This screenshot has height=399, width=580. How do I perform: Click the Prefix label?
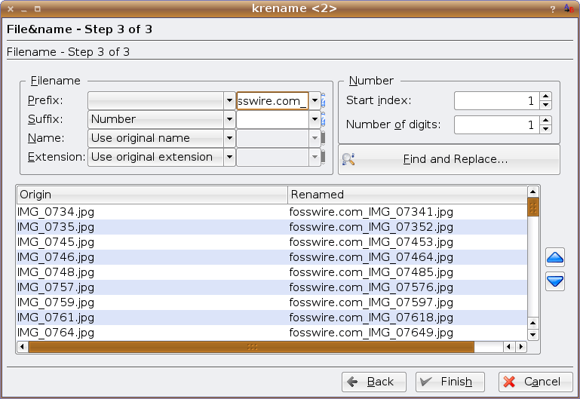point(45,100)
